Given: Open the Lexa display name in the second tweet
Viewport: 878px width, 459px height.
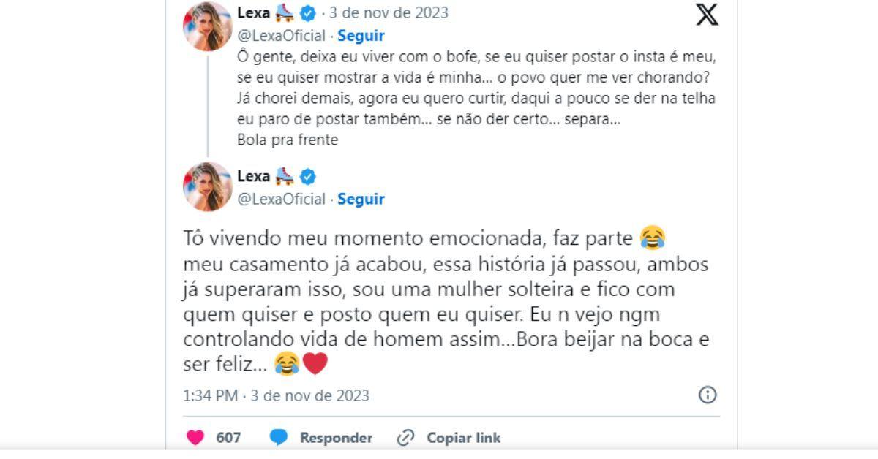Looking at the screenshot, I should 254,176.
